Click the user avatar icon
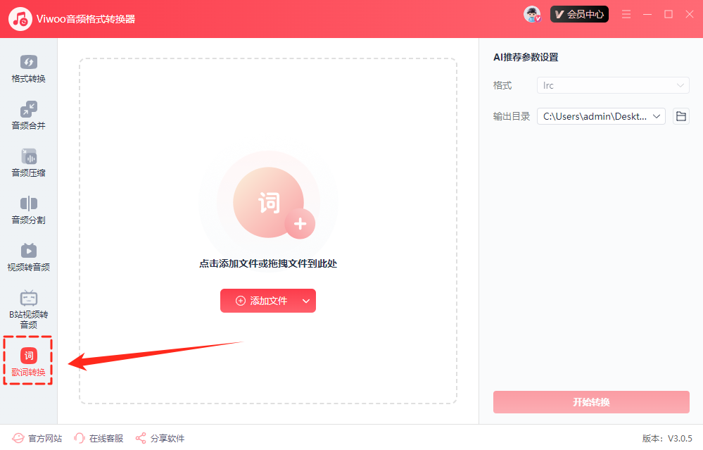 click(532, 14)
